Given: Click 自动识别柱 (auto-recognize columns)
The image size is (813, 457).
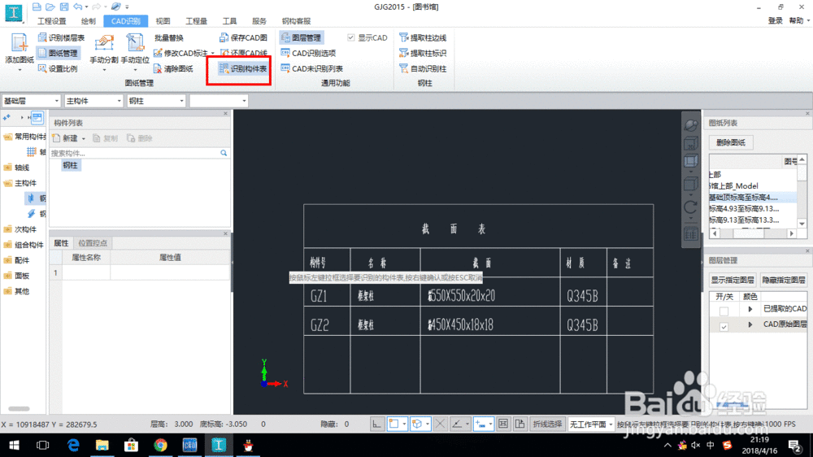Looking at the screenshot, I should 423,69.
